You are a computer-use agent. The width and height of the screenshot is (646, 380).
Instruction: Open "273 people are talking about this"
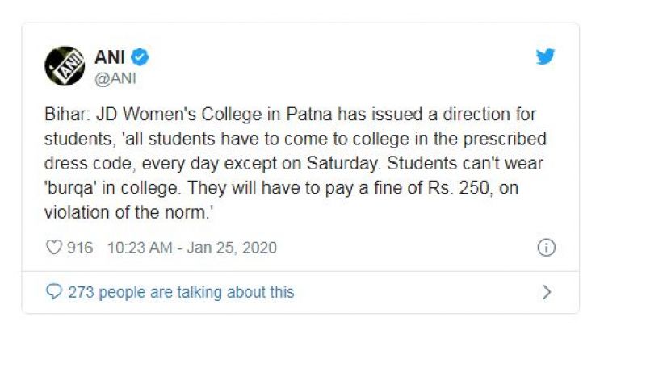tap(181, 292)
